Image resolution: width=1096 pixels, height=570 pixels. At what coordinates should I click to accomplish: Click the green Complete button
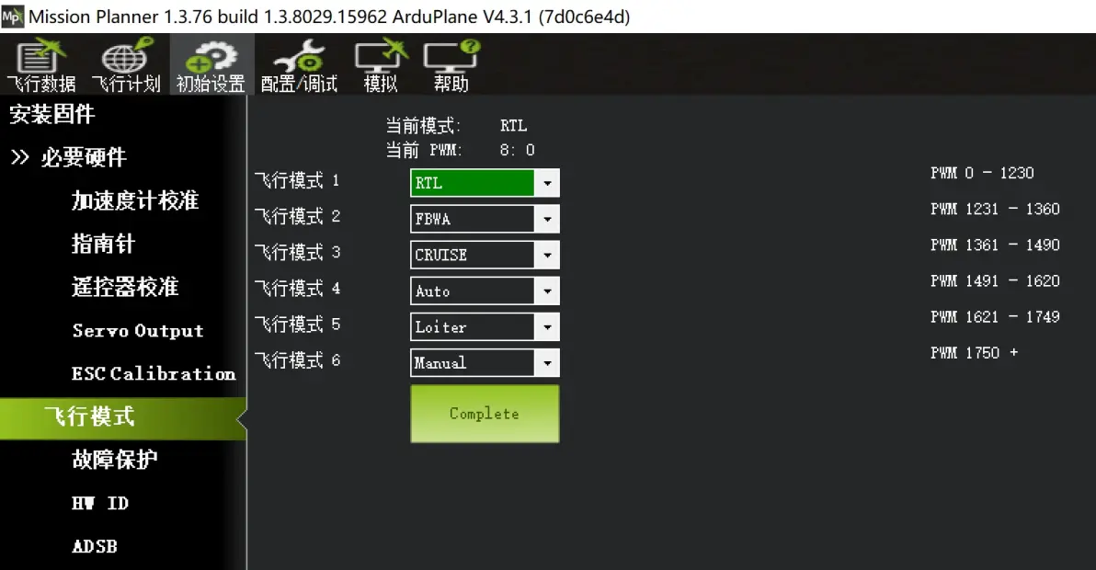tap(485, 414)
